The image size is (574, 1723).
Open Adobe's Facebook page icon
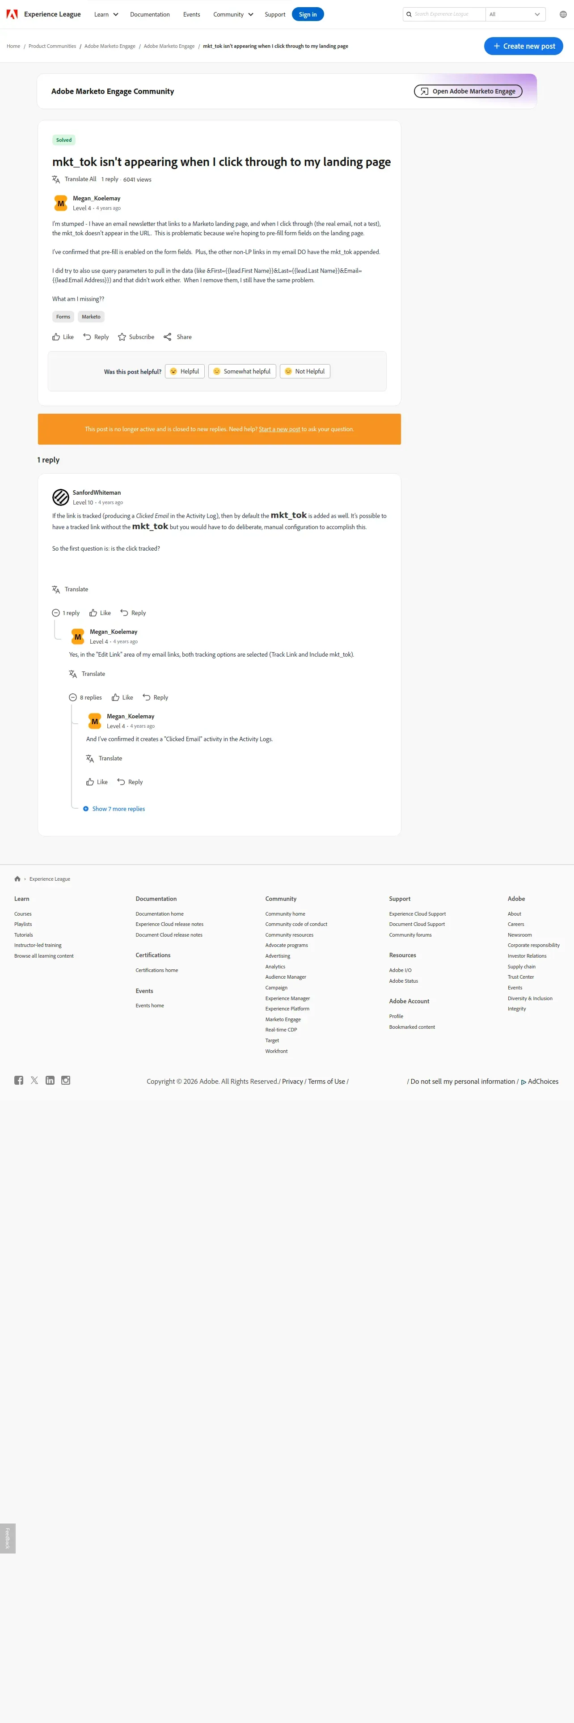(x=19, y=1080)
